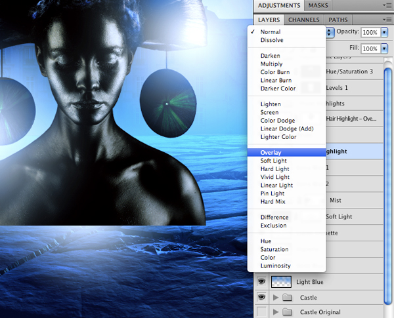The height and width of the screenshot is (318, 394).
Task: Select the Castle Original group name
Action: pyautogui.click(x=320, y=312)
